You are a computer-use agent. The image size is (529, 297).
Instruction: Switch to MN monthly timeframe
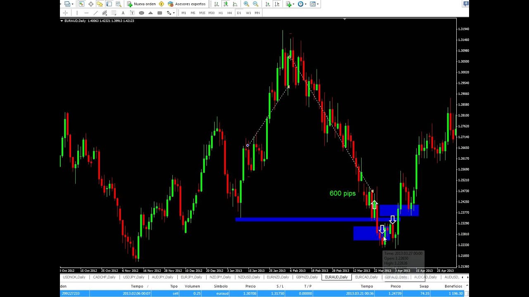pos(257,13)
